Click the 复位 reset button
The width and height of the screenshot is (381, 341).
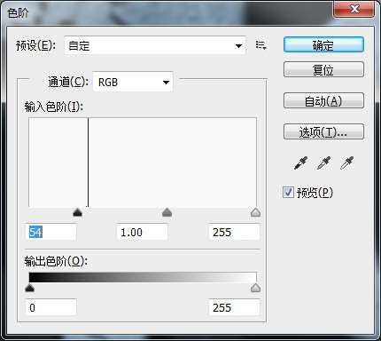pyautogui.click(x=323, y=69)
